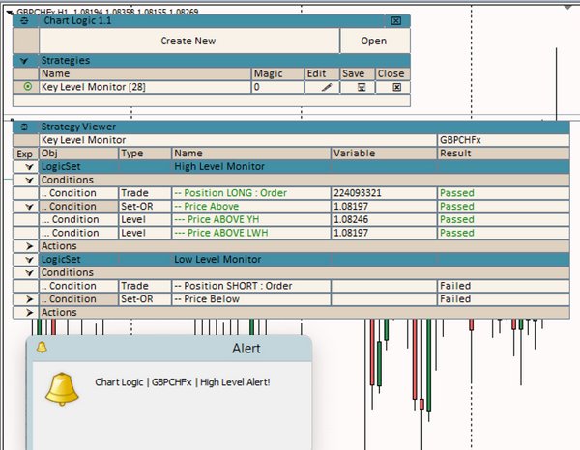Click the Chart Logic 1.1 panel menu icon
Viewport: 580px width, 450px height.
click(24, 21)
